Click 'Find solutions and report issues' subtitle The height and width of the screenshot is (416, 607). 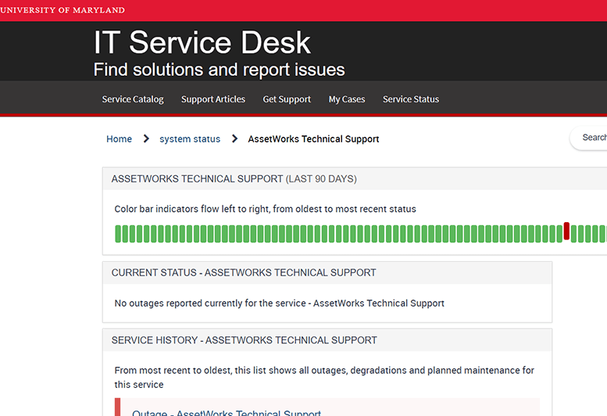tap(219, 70)
